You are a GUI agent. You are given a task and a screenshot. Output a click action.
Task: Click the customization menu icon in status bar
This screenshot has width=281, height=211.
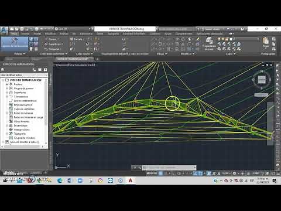tap(278, 173)
